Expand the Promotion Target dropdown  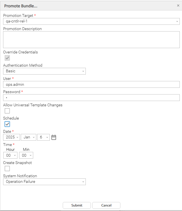(x=91, y=21)
